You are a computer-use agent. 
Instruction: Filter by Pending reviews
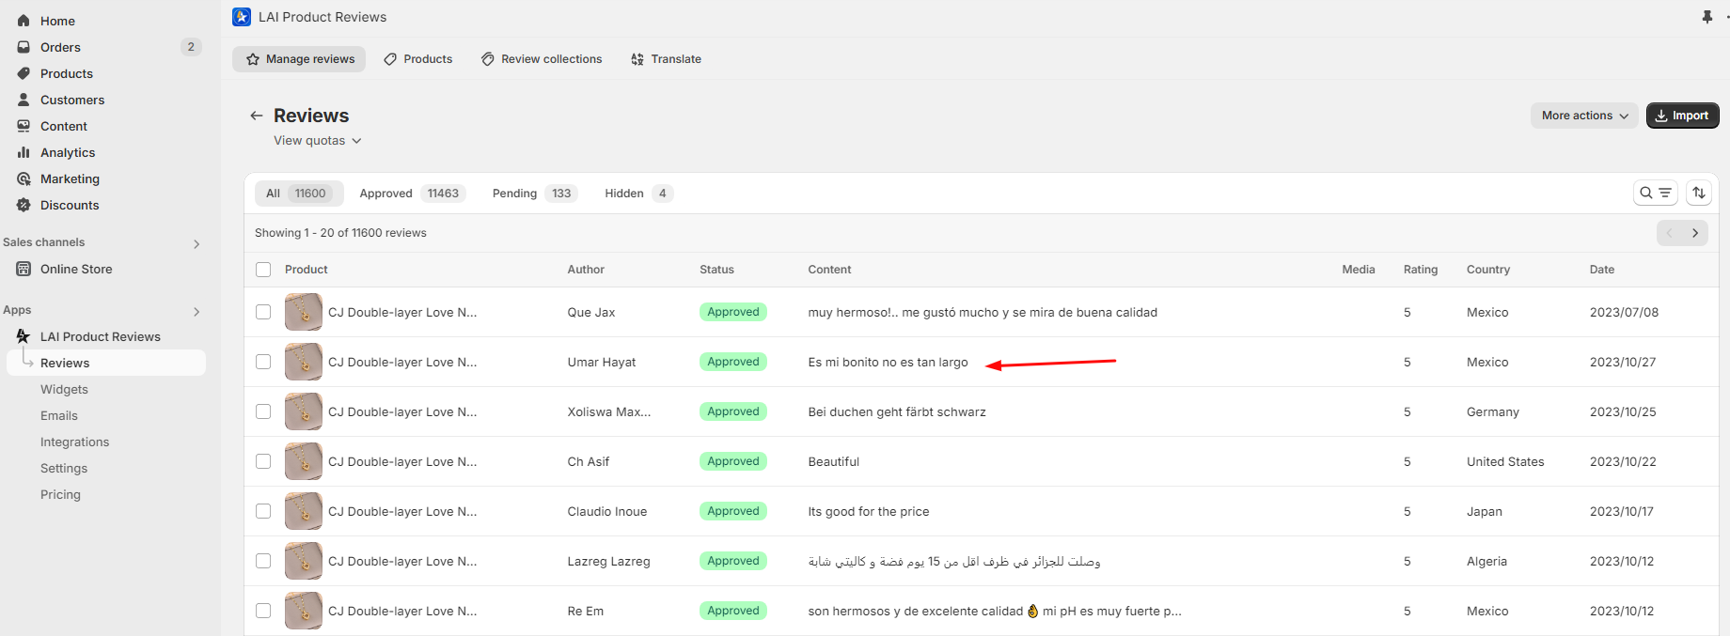(534, 194)
